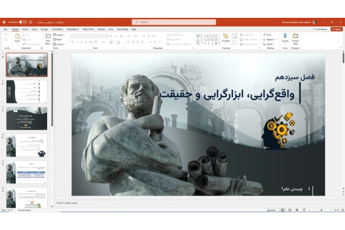Open the Comments button

[320, 29]
